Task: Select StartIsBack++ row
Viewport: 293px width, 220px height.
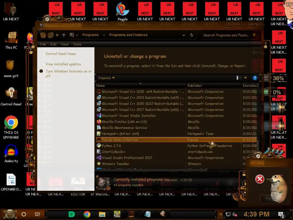Action: pyautogui.click(x=176, y=152)
